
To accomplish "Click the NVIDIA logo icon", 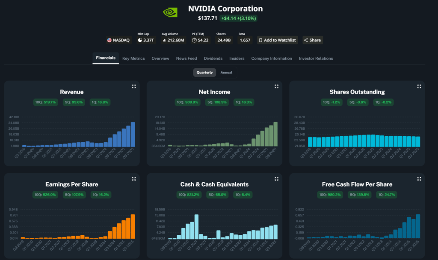I will click(170, 12).
